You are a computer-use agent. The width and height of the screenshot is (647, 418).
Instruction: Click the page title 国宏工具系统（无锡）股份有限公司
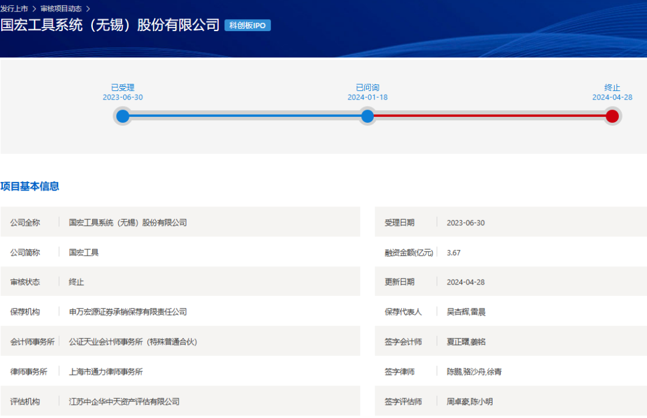tap(110, 25)
